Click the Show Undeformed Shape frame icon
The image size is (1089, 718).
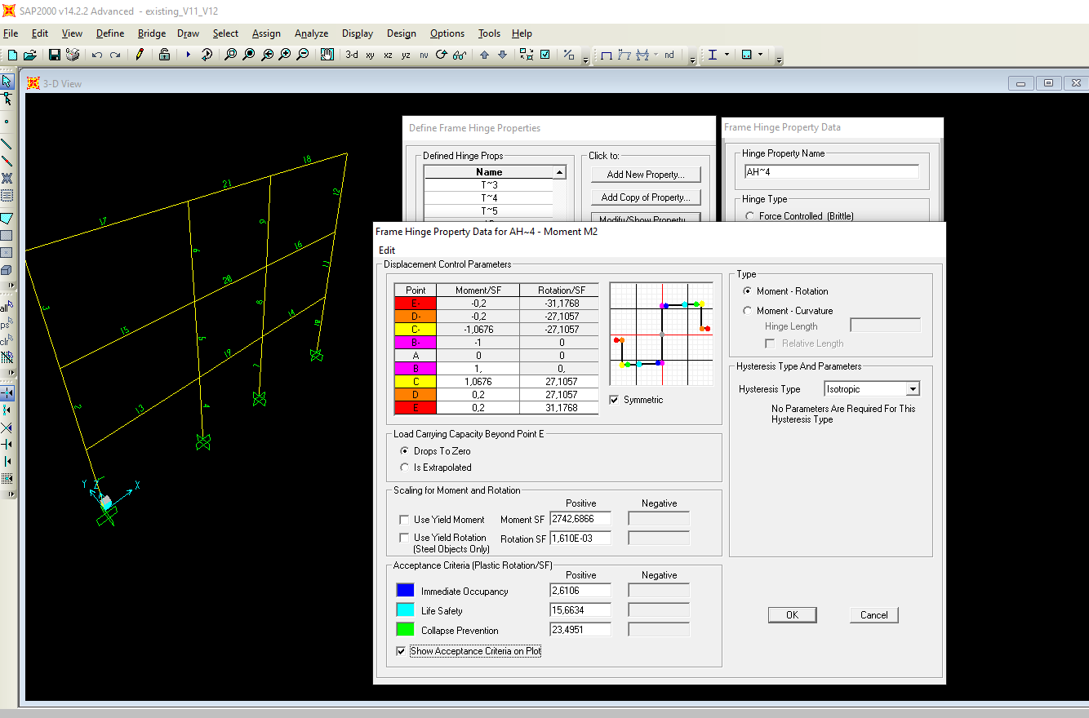click(607, 55)
